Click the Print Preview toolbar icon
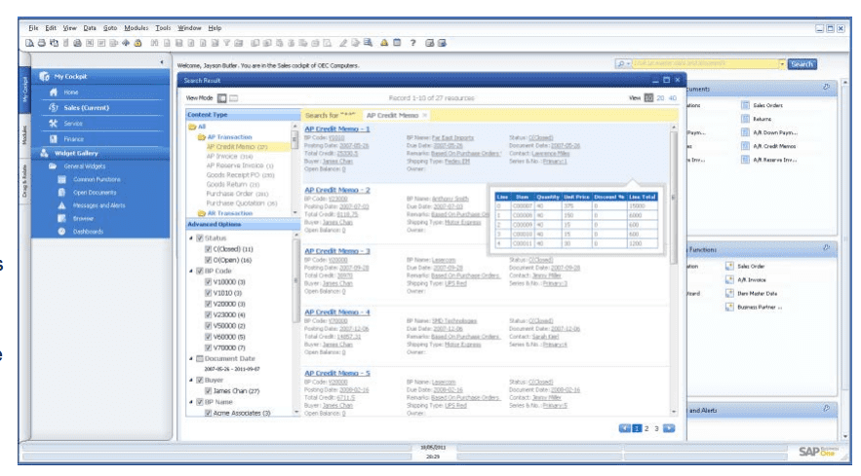 click(x=29, y=43)
